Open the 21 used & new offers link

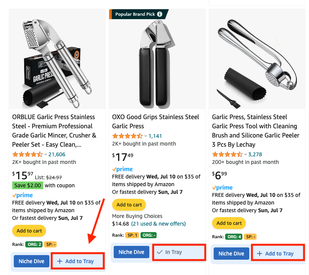click(159, 224)
